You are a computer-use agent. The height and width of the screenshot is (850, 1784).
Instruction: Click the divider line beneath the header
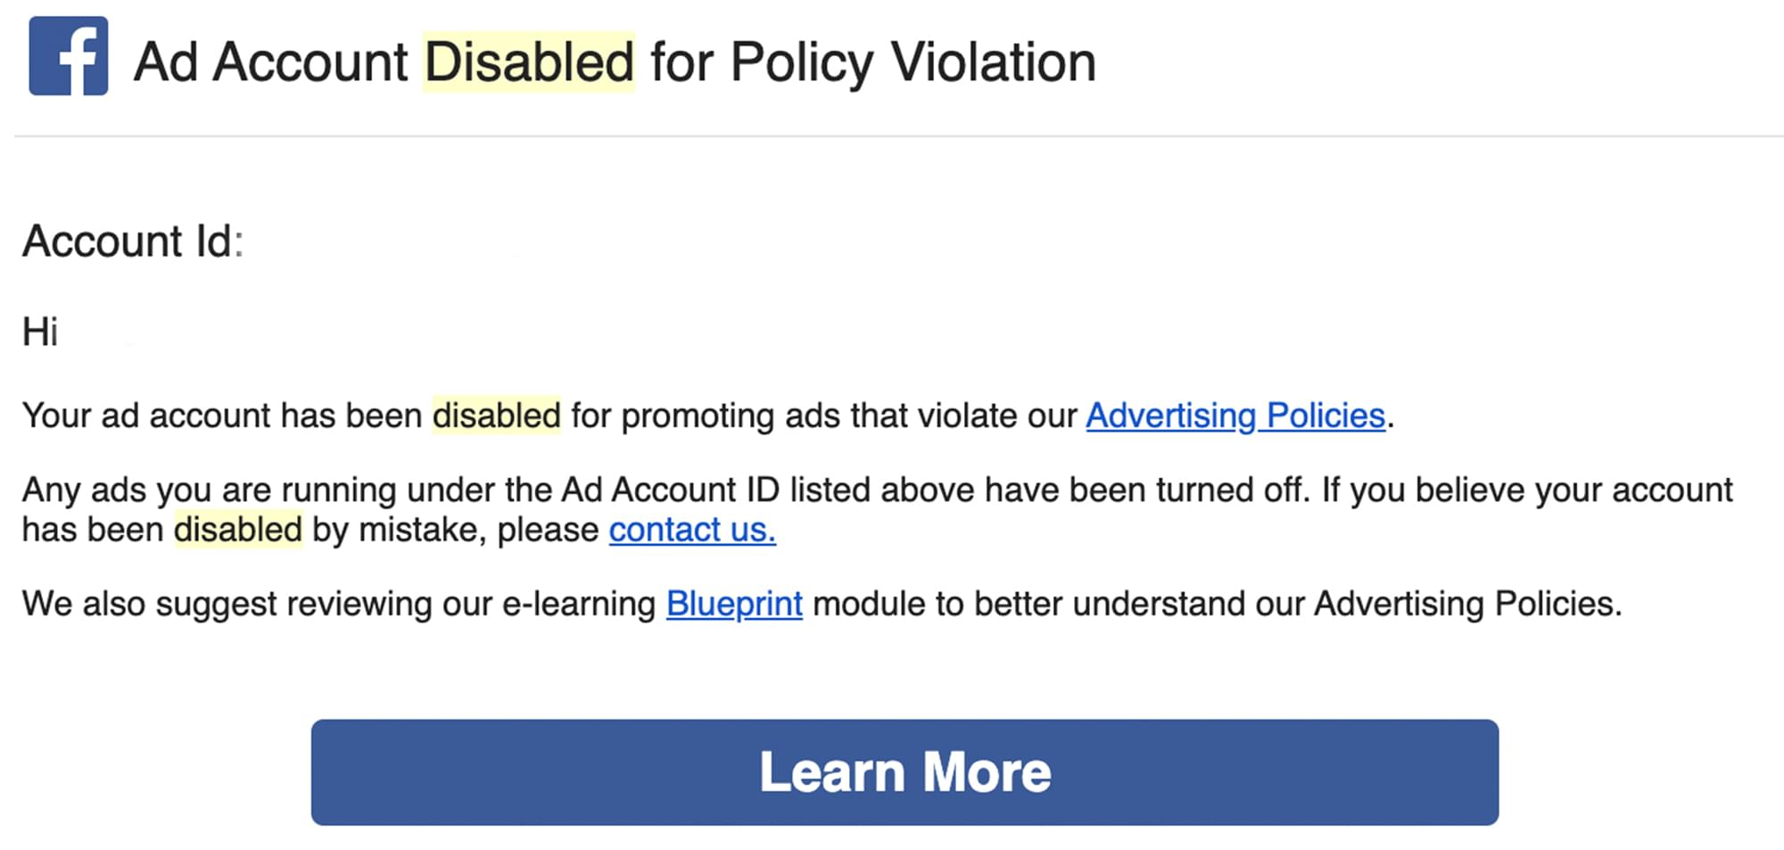click(x=898, y=136)
